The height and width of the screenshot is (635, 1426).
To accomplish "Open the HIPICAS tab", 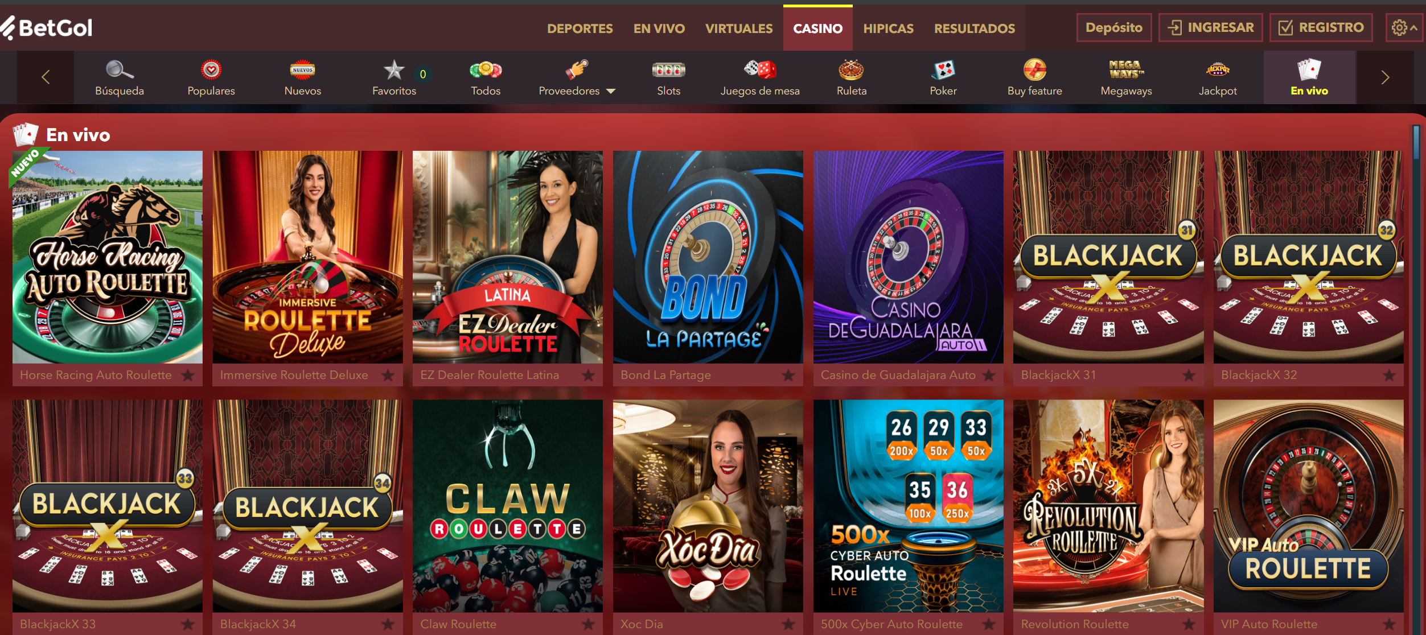I will click(888, 28).
